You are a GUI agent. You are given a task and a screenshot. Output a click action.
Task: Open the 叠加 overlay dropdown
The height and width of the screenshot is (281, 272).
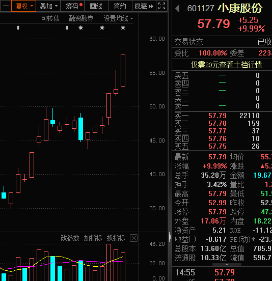coord(48,6)
